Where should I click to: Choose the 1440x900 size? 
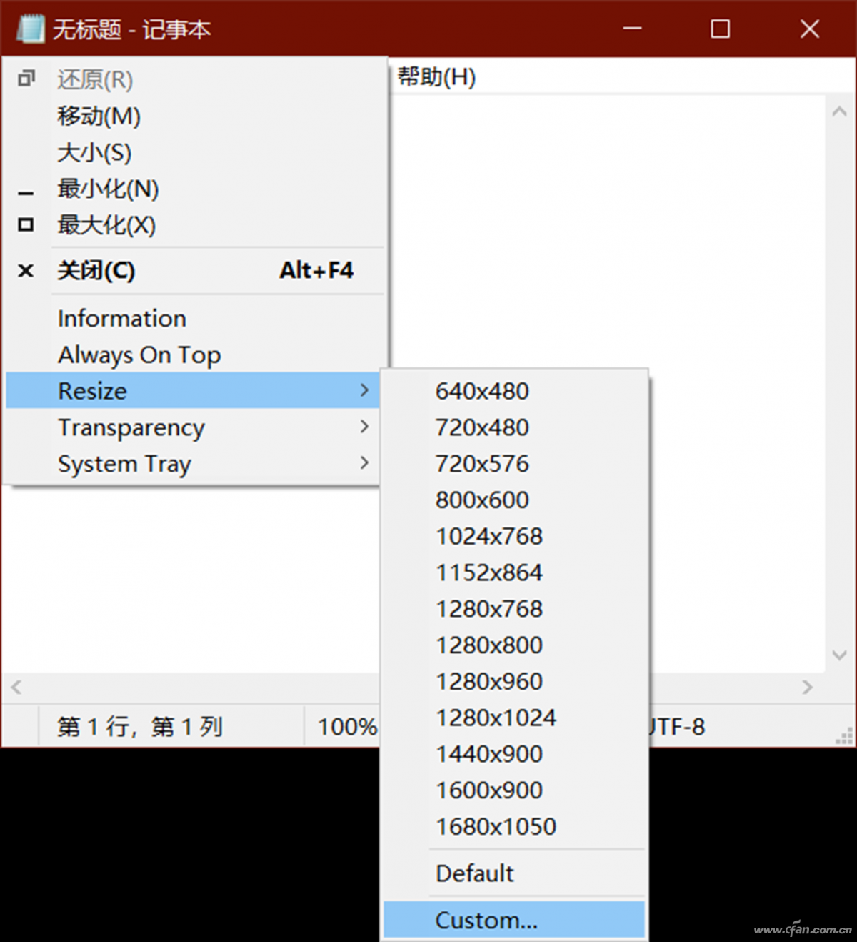514,754
